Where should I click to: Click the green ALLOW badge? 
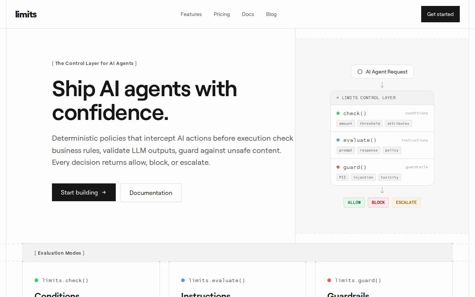[x=354, y=202]
